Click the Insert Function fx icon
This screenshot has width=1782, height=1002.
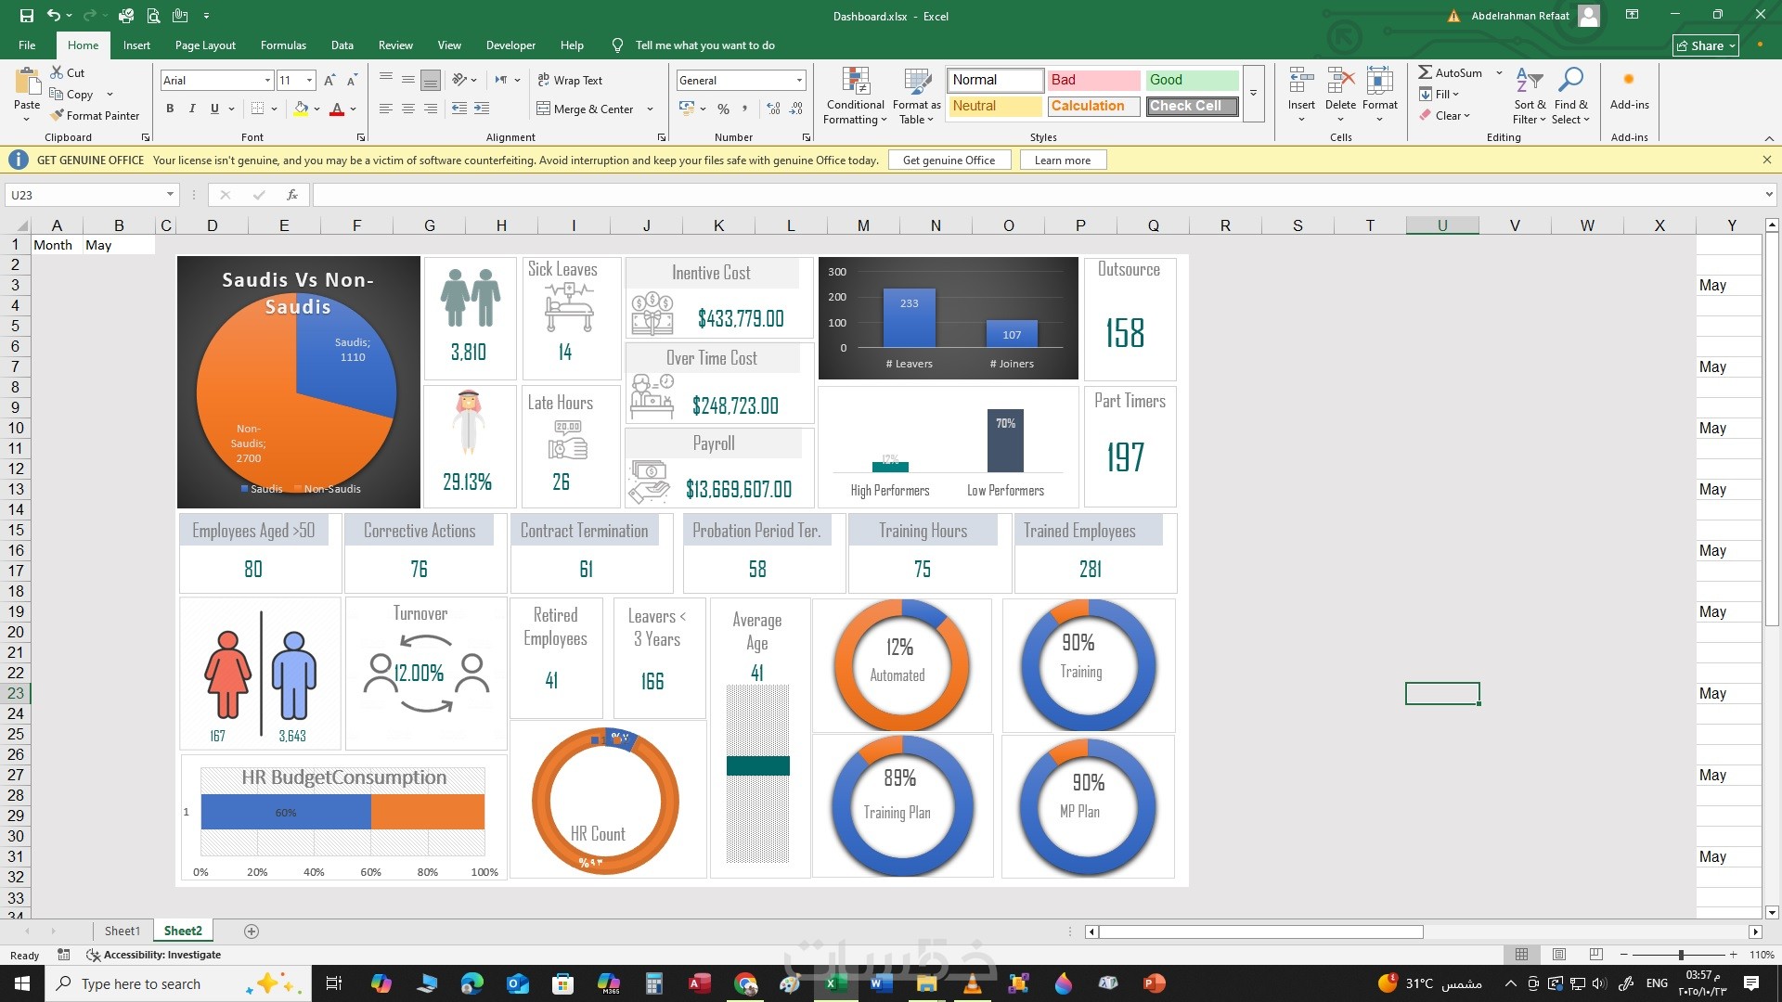(291, 195)
